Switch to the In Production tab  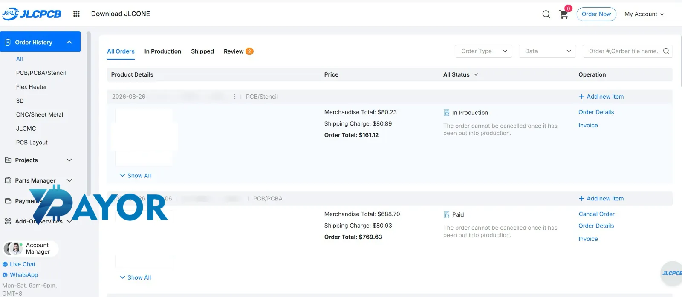coord(163,51)
